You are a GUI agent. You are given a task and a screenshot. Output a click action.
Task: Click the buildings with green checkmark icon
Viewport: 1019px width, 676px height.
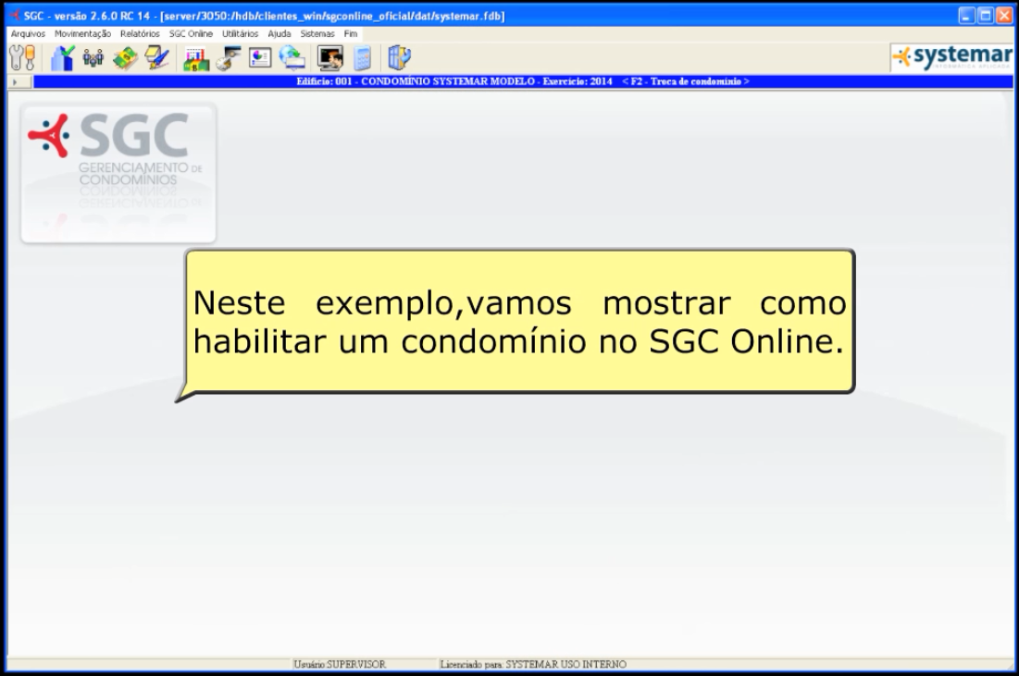click(64, 58)
